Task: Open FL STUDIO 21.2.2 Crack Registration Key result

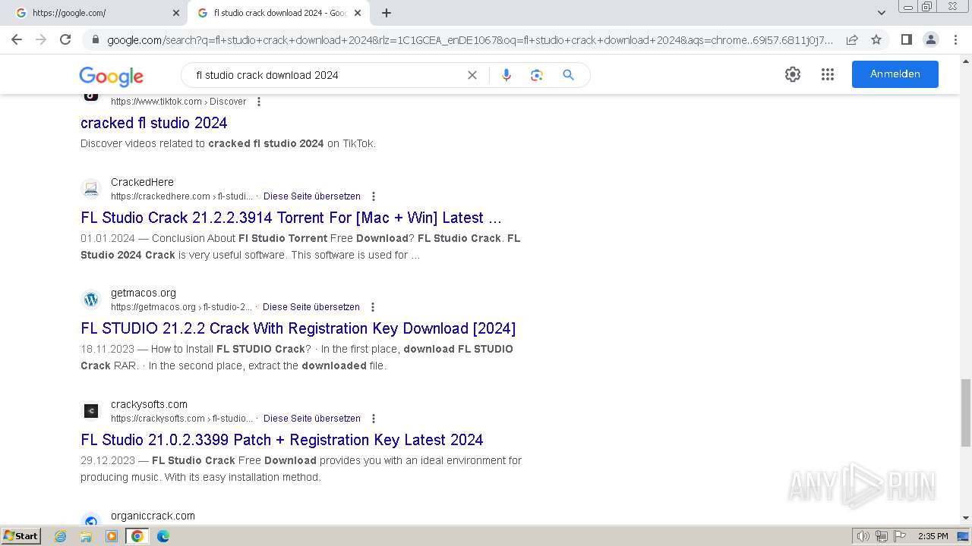Action: coord(298,328)
